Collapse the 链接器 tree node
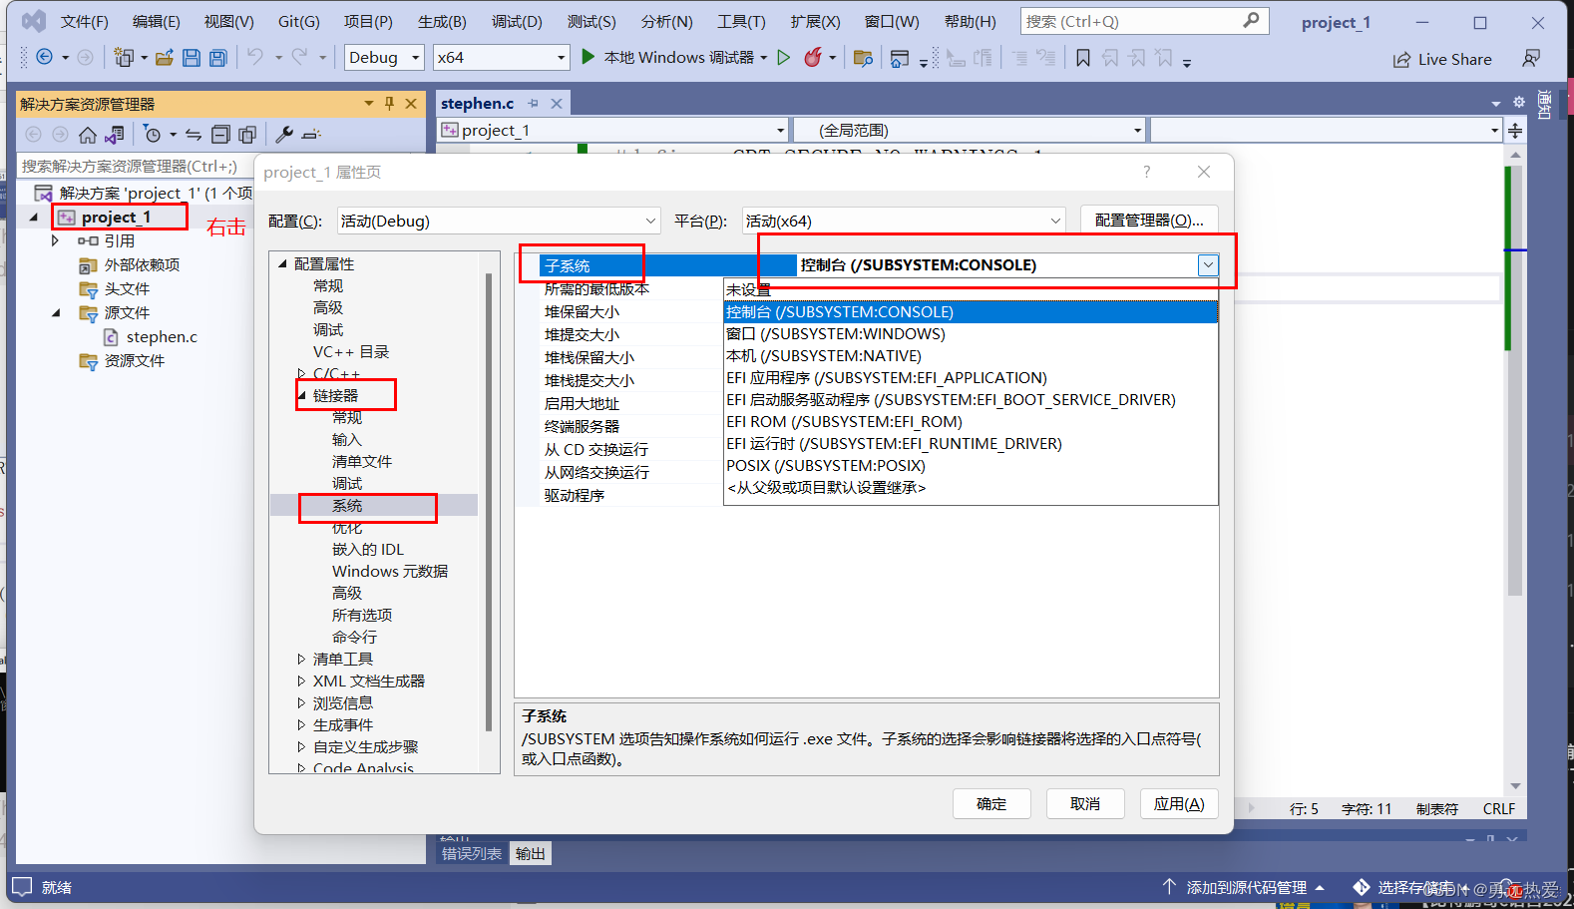 pos(301,396)
